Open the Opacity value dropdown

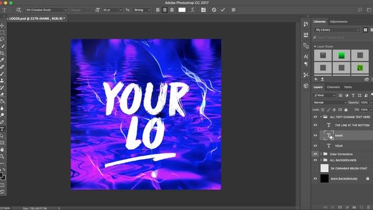click(371, 103)
